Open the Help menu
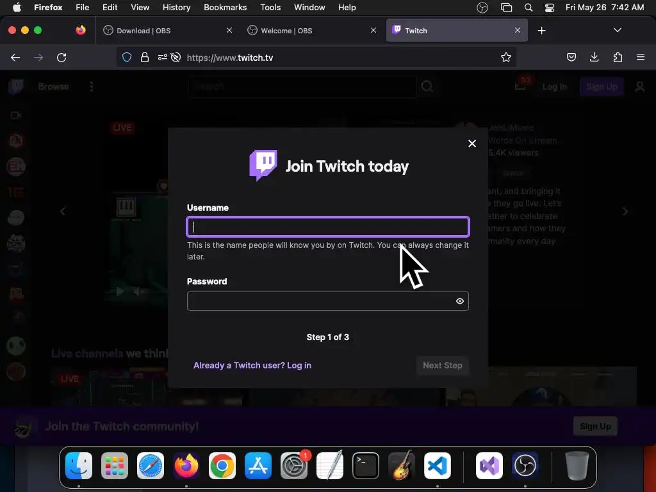 tap(347, 7)
